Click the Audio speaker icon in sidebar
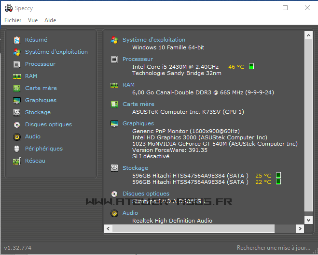The width and height of the screenshot is (318, 255). [17, 136]
